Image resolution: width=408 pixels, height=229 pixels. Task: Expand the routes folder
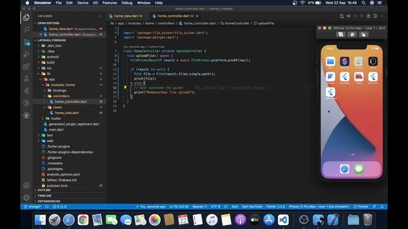click(55, 118)
